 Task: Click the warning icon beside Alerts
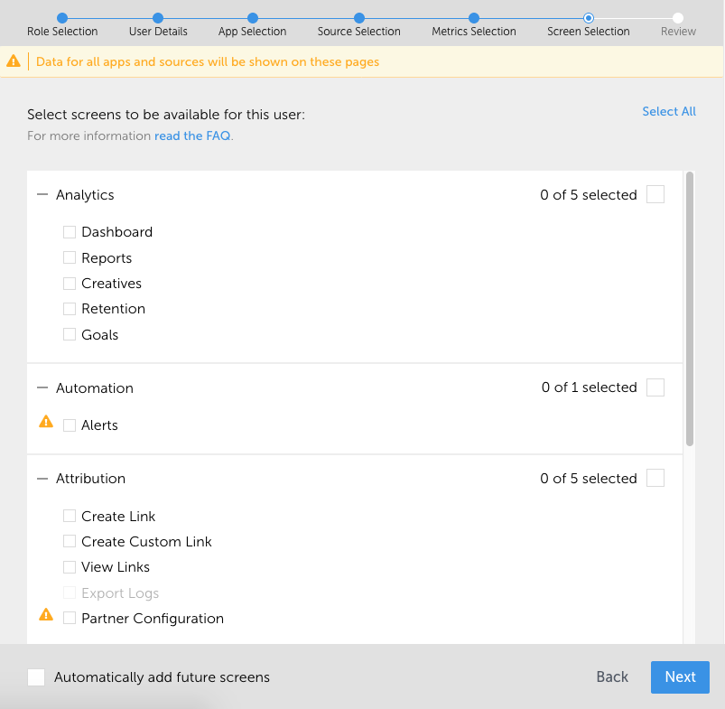(46, 421)
